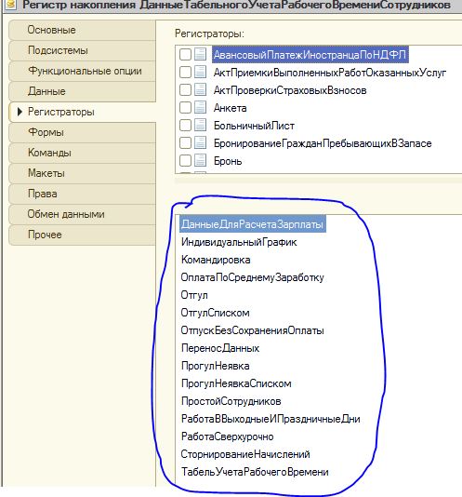The width and height of the screenshot is (462, 497).
Task: Select ТабельУчетаРабочегоВремени in the lower list
Action: 255,472
